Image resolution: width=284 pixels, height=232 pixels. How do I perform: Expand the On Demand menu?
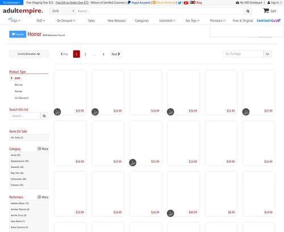coord(66,20)
